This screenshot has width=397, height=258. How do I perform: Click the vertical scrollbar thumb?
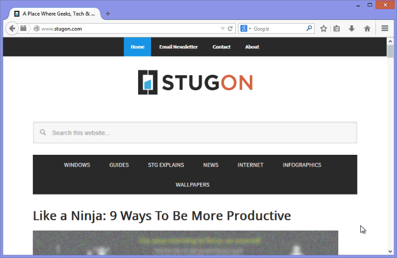pos(390,51)
